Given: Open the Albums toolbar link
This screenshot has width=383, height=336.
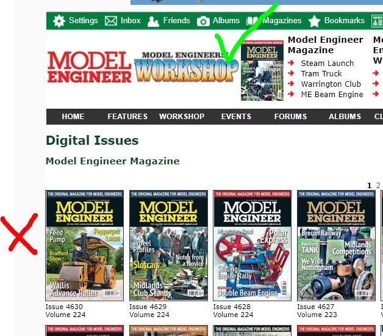Looking at the screenshot, I should coord(226,20).
